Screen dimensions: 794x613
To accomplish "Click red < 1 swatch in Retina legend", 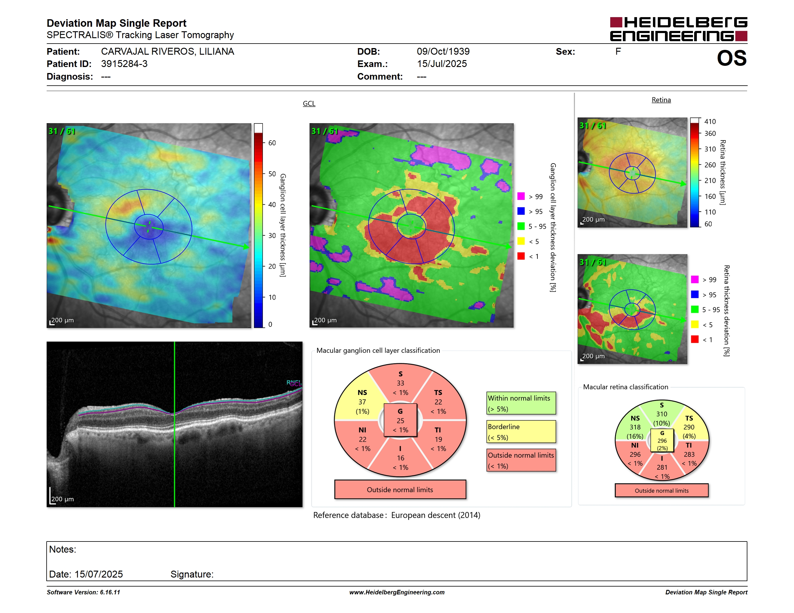I will click(695, 339).
